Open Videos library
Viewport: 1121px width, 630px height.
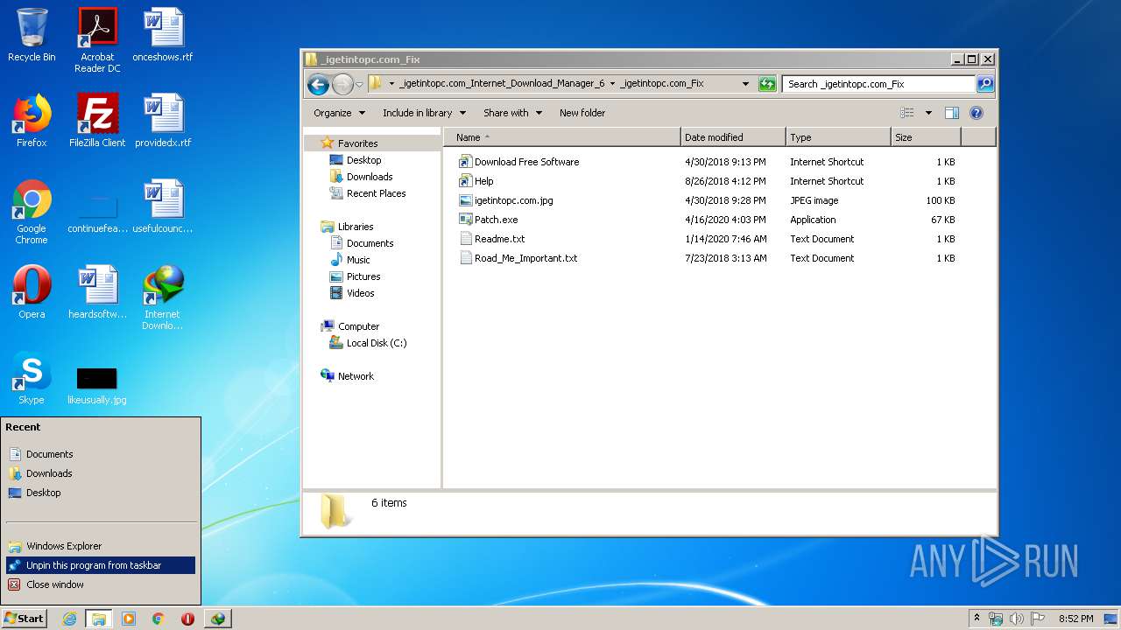[x=360, y=293]
